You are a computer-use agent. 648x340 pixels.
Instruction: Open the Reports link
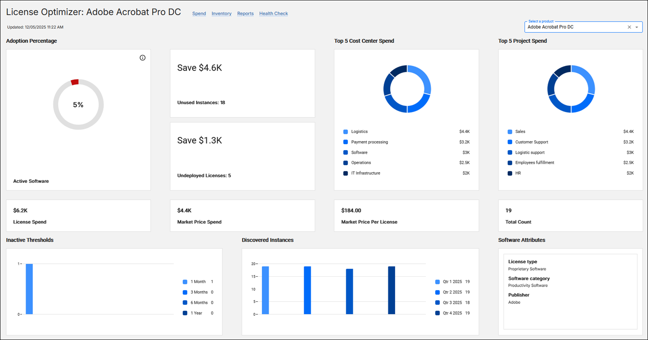coord(245,14)
